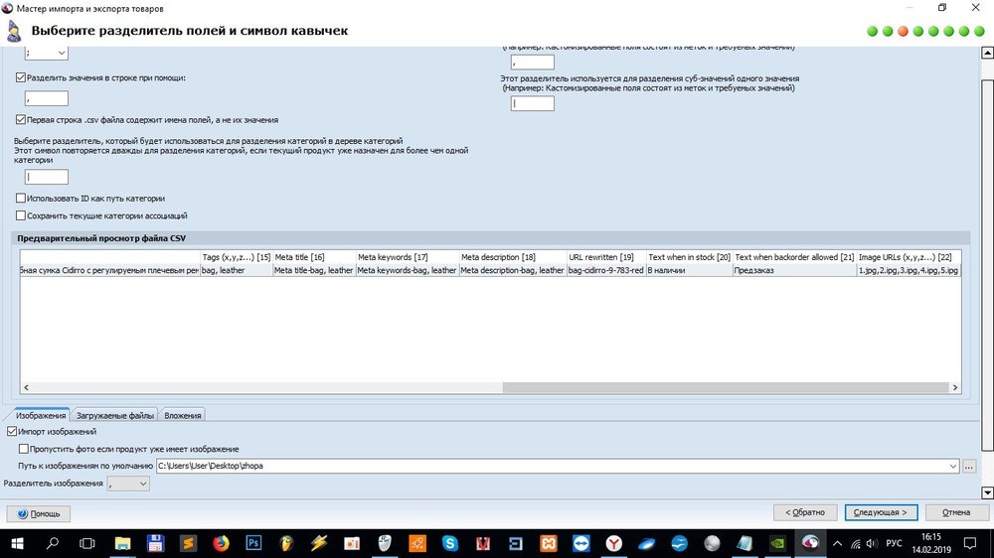Check 'Сохранить текущие категории ассоциаций'
Viewport: 994px width, 558px height.
[x=21, y=216]
